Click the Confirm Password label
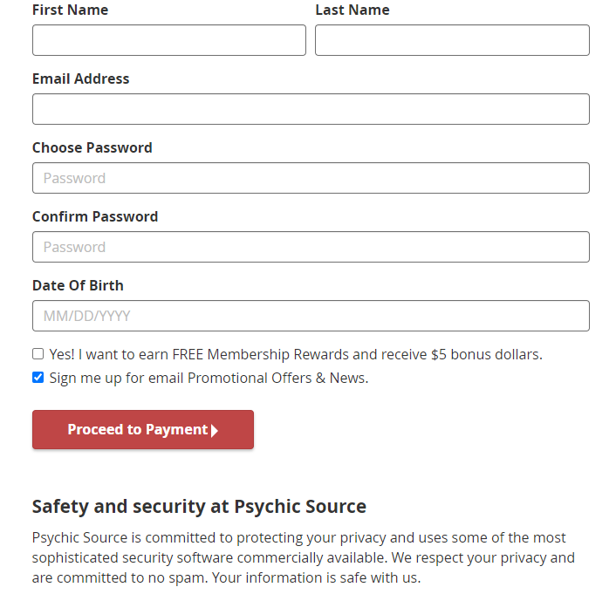The image size is (616, 594). click(x=95, y=216)
